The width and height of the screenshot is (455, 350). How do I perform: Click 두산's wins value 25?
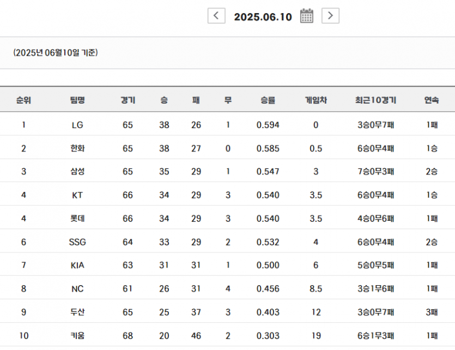pos(164,312)
